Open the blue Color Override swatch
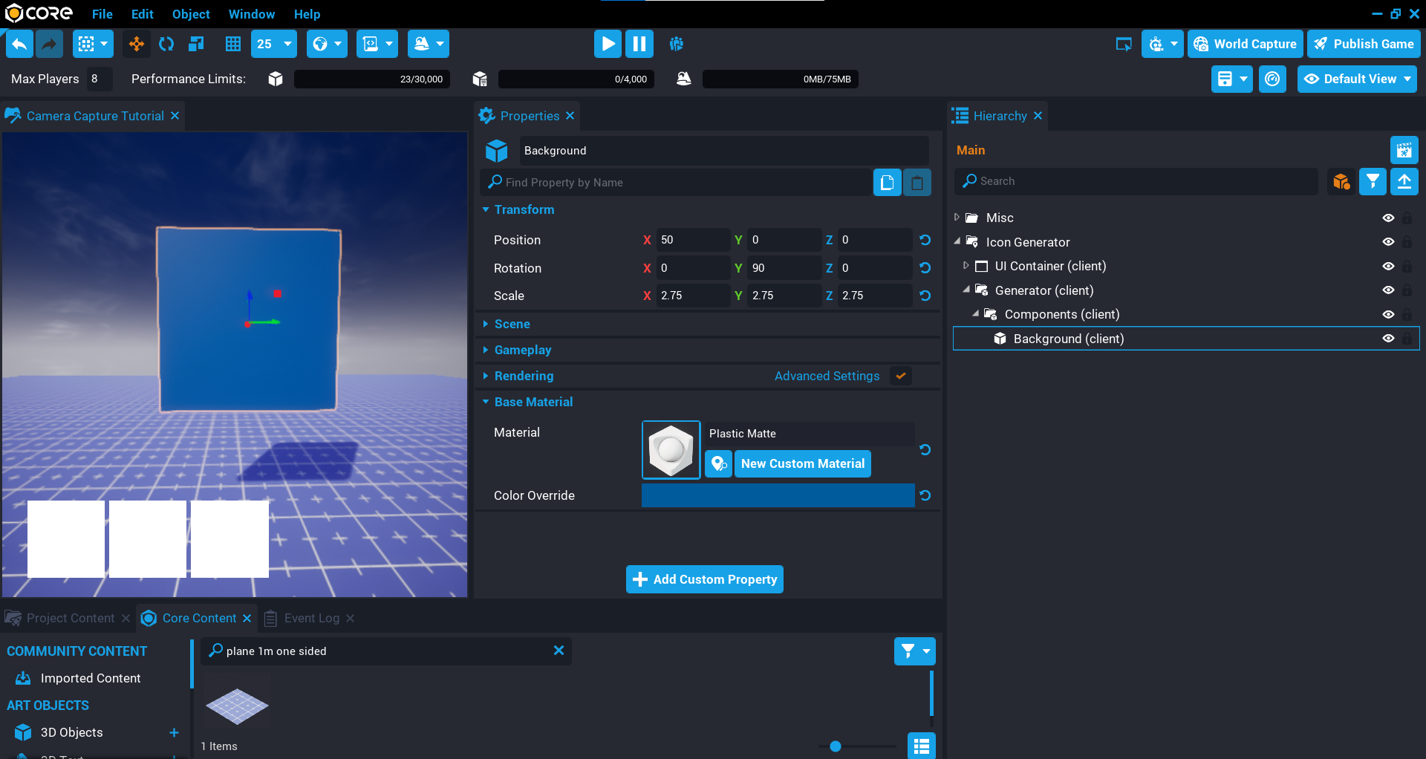 pos(777,495)
